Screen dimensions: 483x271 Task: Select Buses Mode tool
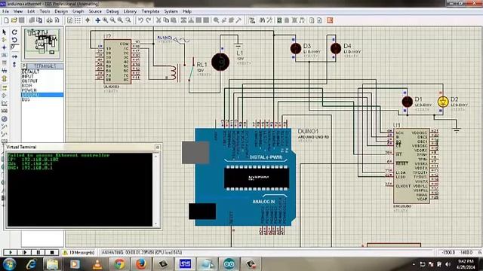[x=5, y=71]
